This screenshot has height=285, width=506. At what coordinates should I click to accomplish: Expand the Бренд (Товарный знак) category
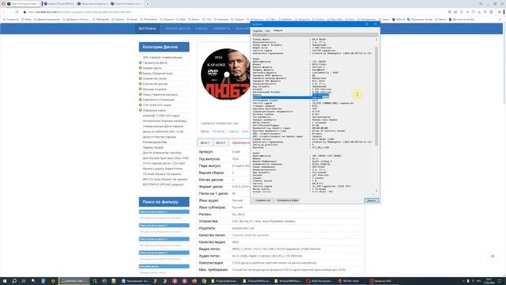click(x=141, y=74)
